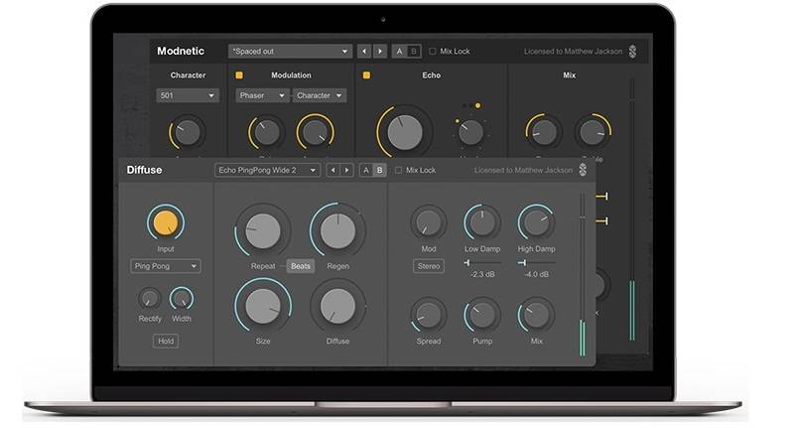Enable Mix Lock checkbox in Modnetic

click(433, 51)
